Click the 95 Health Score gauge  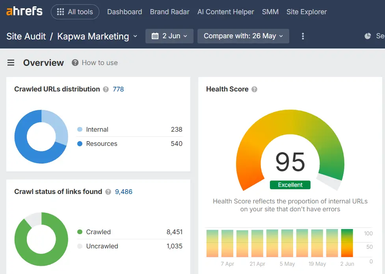tap(290, 150)
